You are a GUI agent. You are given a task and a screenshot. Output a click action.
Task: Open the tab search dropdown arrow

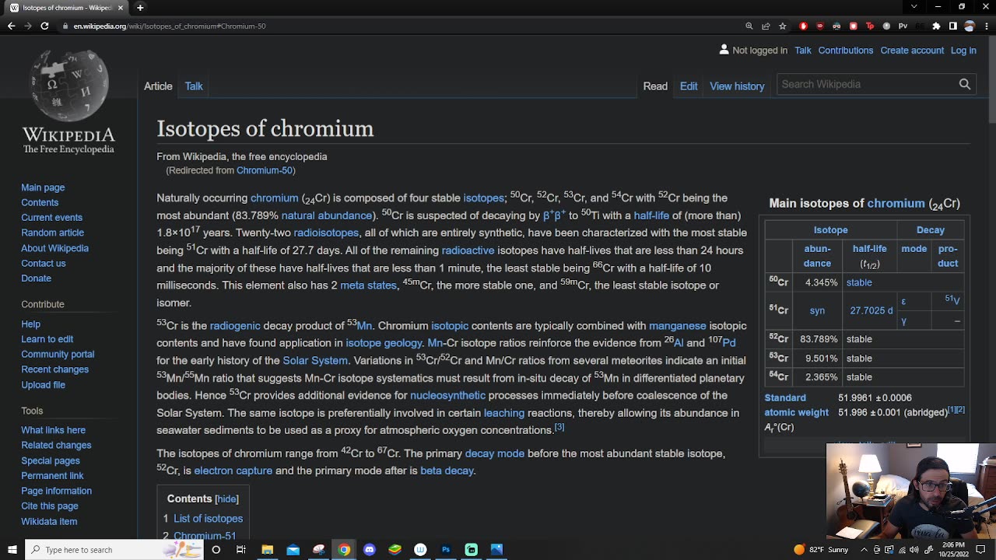point(914,7)
